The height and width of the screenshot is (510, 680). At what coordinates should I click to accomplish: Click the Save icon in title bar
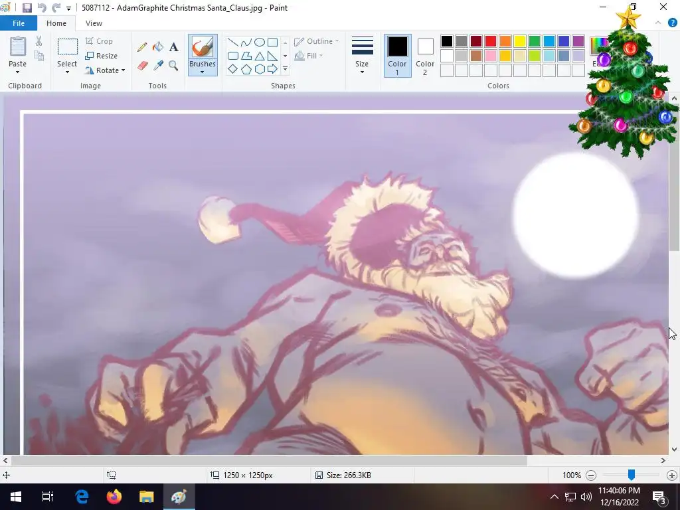[x=27, y=8]
